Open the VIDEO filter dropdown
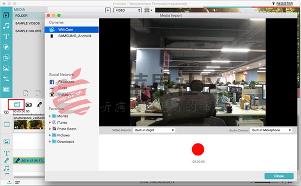This screenshot has height=186, width=301. [x=127, y=10]
